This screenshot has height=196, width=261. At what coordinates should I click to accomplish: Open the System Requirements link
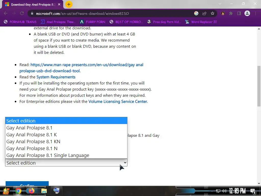(x=56, y=77)
